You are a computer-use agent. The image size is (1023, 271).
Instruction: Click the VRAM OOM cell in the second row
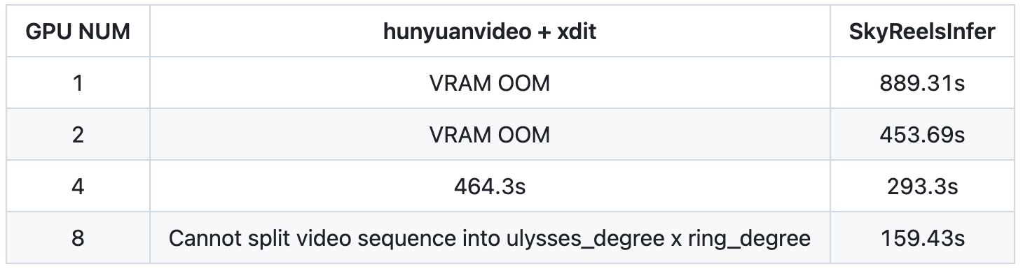[490, 134]
